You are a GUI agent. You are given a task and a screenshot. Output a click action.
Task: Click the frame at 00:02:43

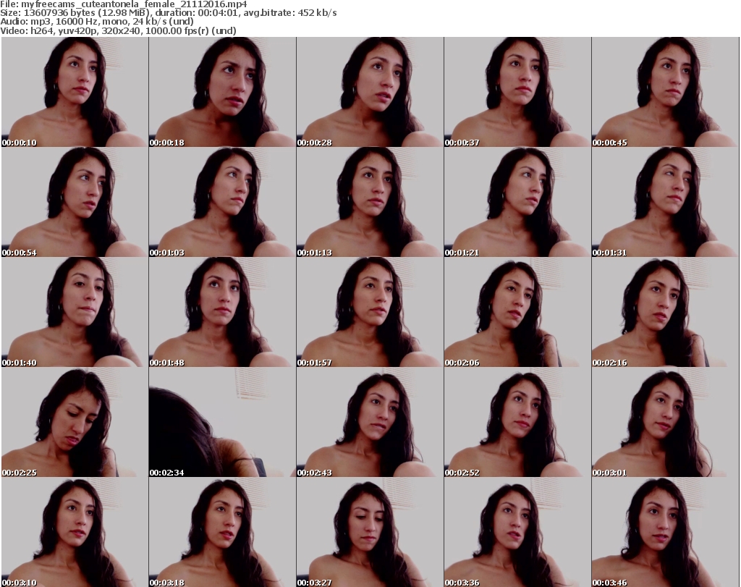coord(370,423)
